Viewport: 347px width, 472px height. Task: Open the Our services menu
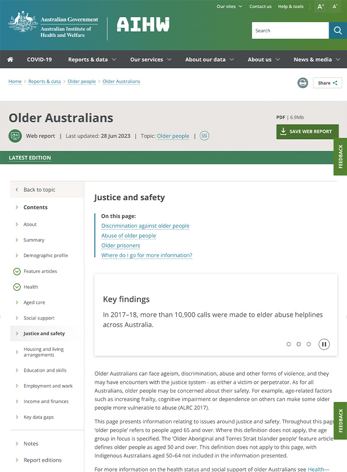(x=150, y=60)
